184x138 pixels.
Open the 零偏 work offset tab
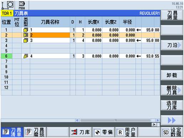point(103,132)
